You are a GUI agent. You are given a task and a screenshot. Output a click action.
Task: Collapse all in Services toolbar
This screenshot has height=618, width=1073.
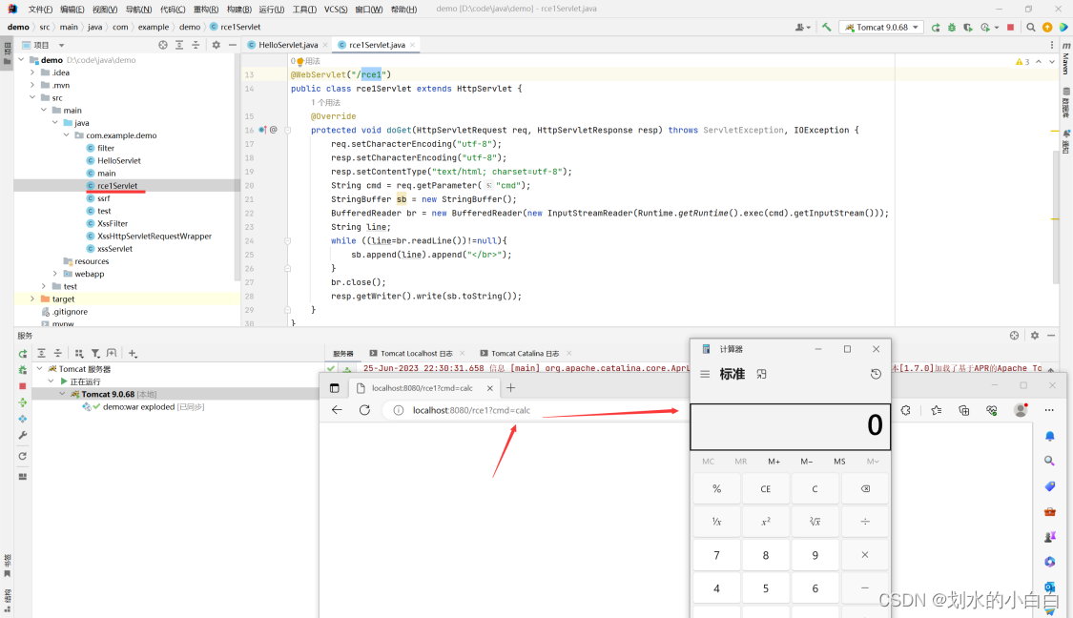click(x=58, y=353)
